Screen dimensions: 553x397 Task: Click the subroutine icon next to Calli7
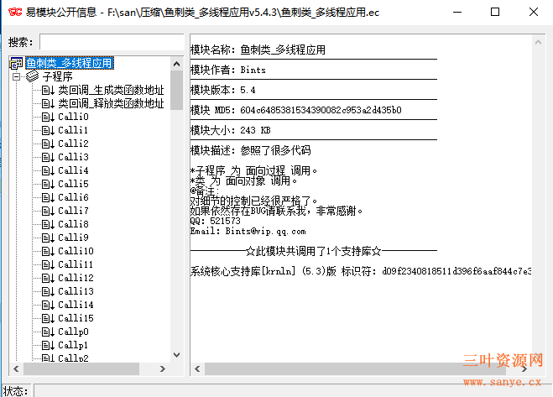coord(48,211)
